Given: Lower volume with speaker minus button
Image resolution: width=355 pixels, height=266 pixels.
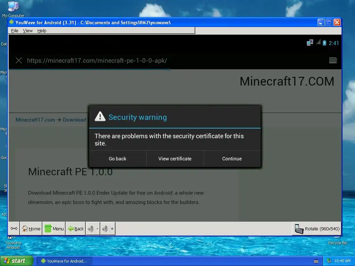Looking at the screenshot, I should coord(93,229).
